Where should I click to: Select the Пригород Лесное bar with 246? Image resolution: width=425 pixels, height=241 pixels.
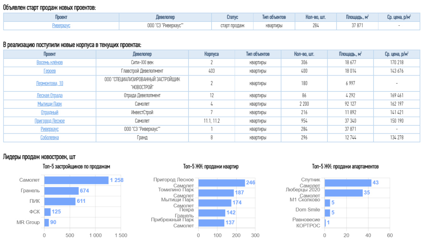[x=221, y=183]
